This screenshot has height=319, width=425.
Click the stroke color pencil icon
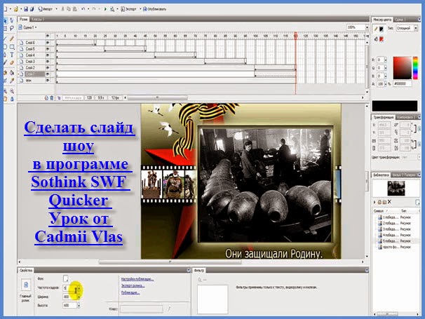point(376,29)
